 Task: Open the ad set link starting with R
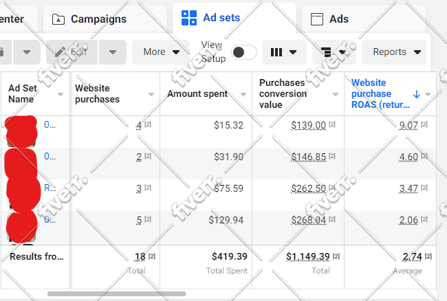tap(50, 188)
